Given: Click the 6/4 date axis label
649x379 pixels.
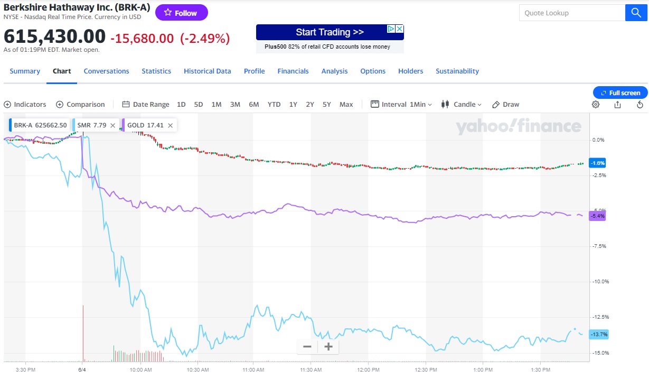Looking at the screenshot, I should click(x=82, y=369).
